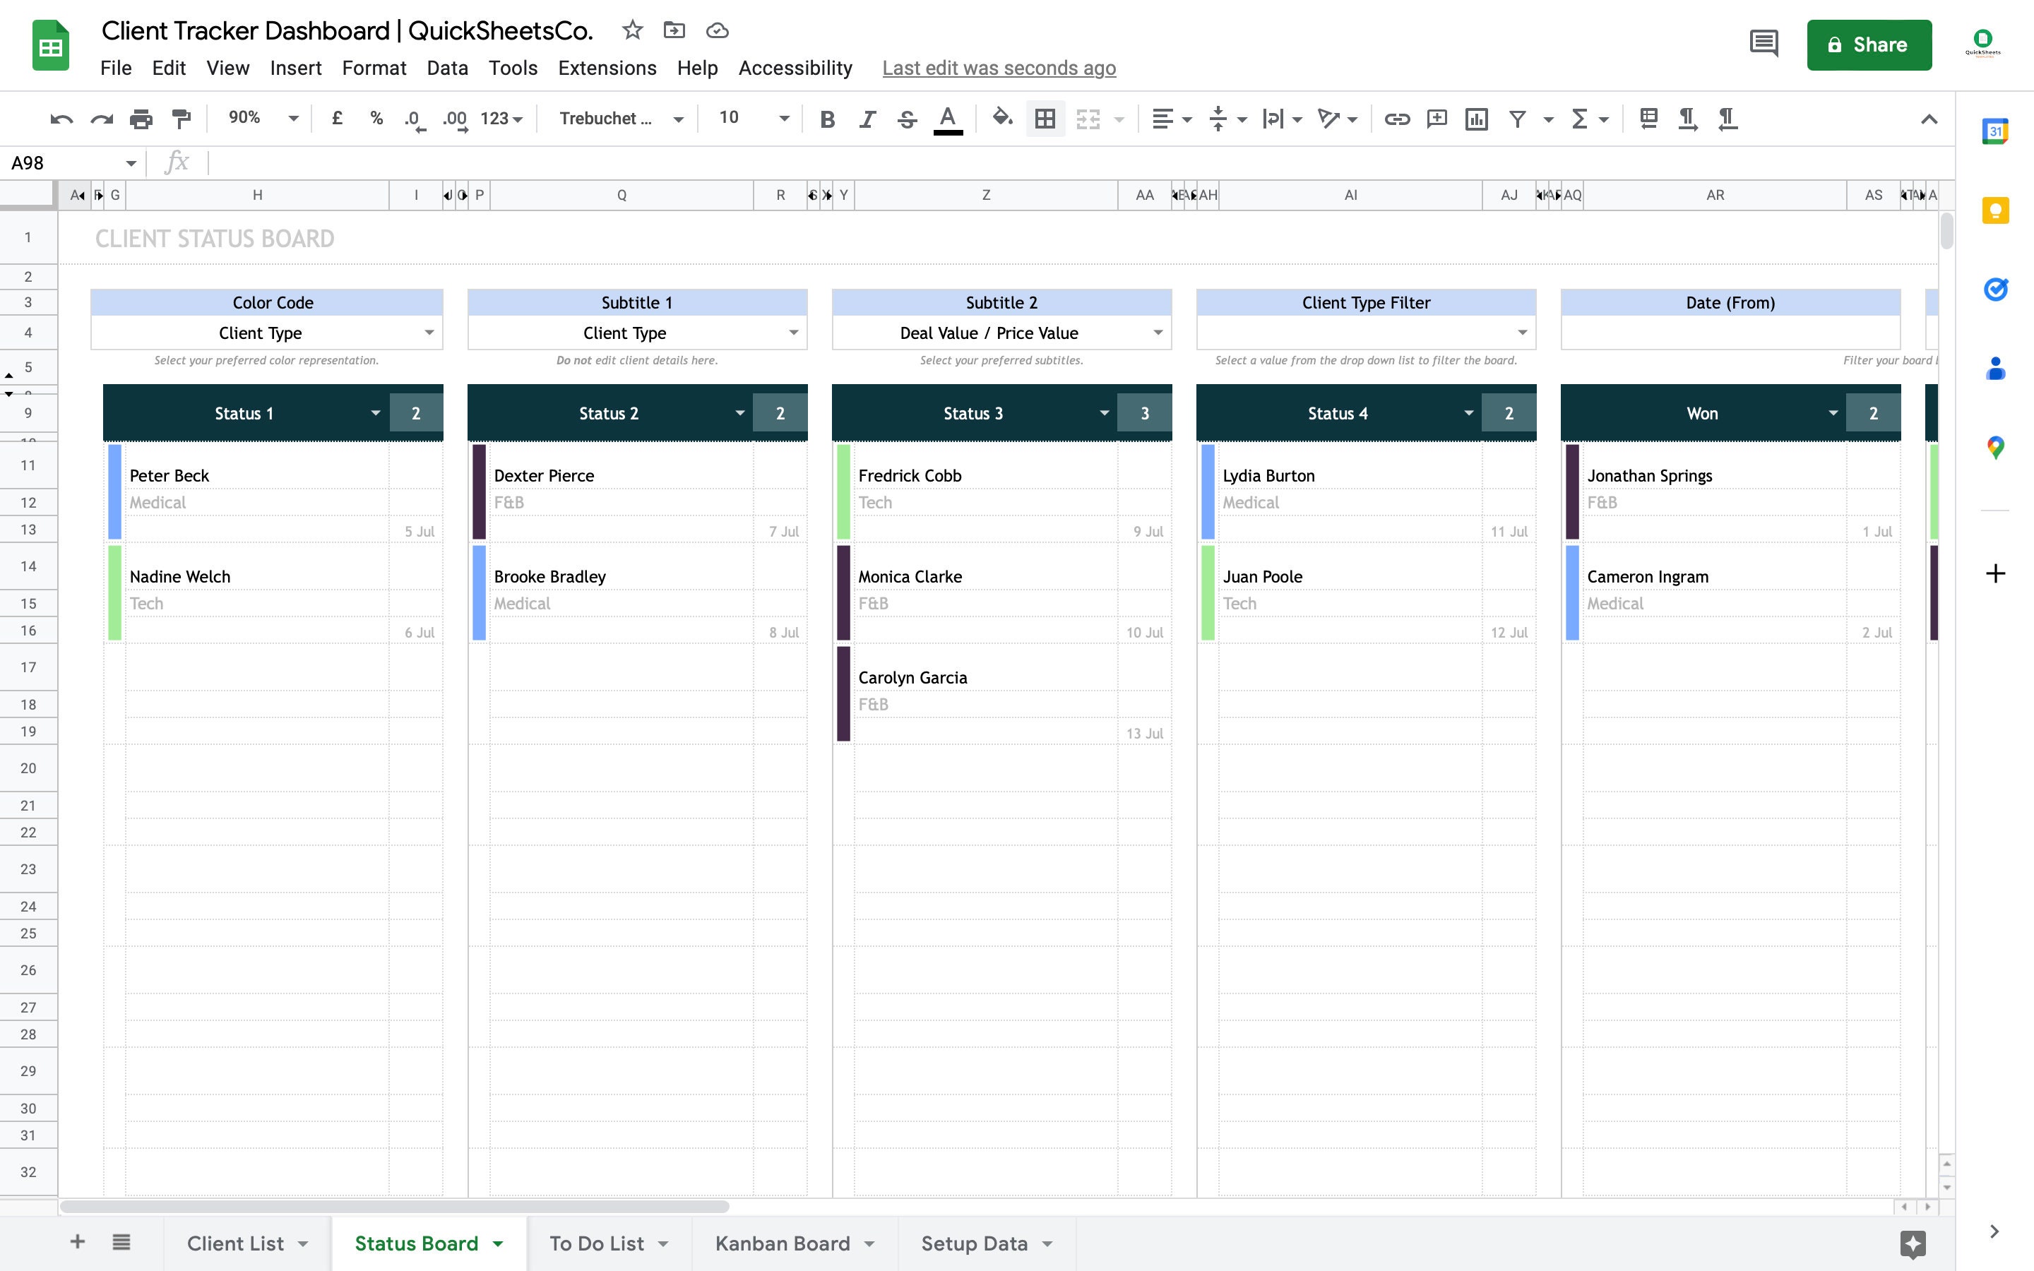Toggle bold formatting

coord(828,119)
